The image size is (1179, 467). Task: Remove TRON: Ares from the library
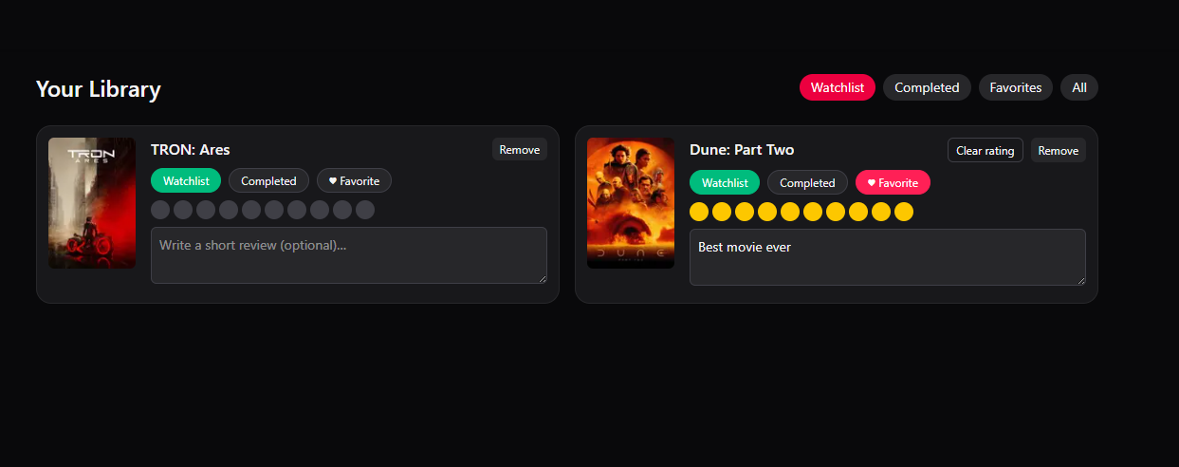click(519, 150)
